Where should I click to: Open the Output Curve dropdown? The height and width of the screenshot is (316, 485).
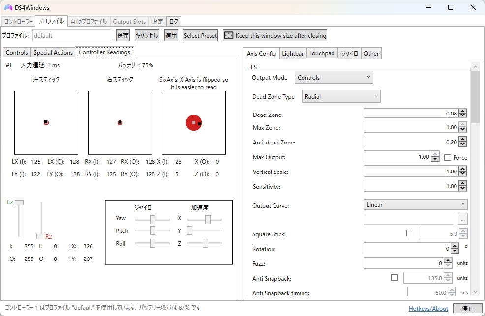pyautogui.click(x=416, y=204)
